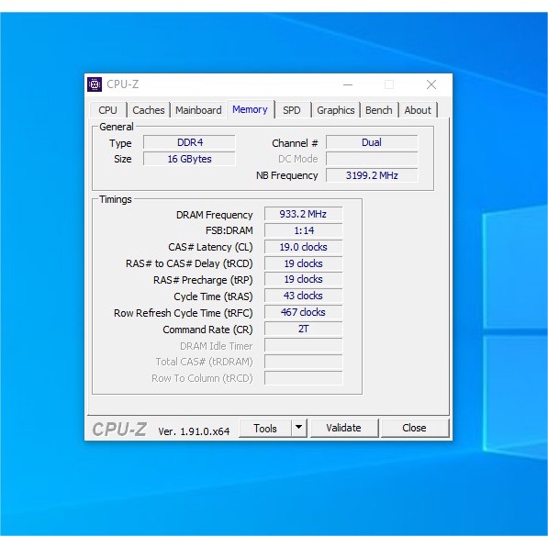Click the 'Channel #' label
The width and height of the screenshot is (548, 548).
click(x=295, y=143)
